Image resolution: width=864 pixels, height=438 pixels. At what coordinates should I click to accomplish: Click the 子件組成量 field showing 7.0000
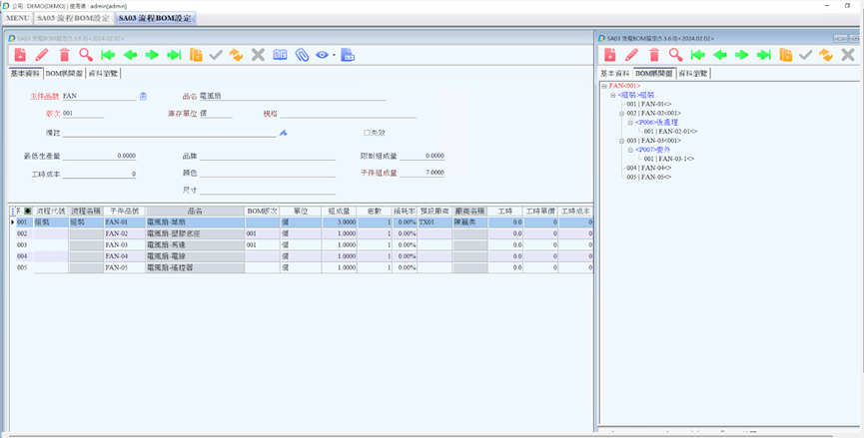click(x=423, y=173)
